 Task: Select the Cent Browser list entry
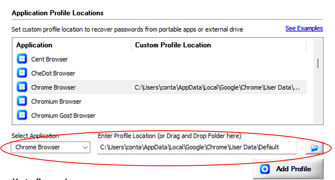(x=49, y=59)
